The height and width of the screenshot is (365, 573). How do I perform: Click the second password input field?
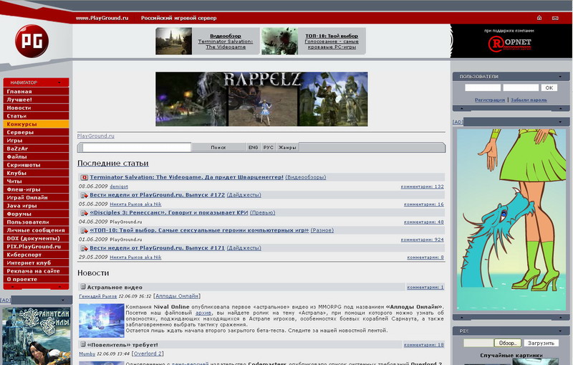click(x=521, y=87)
